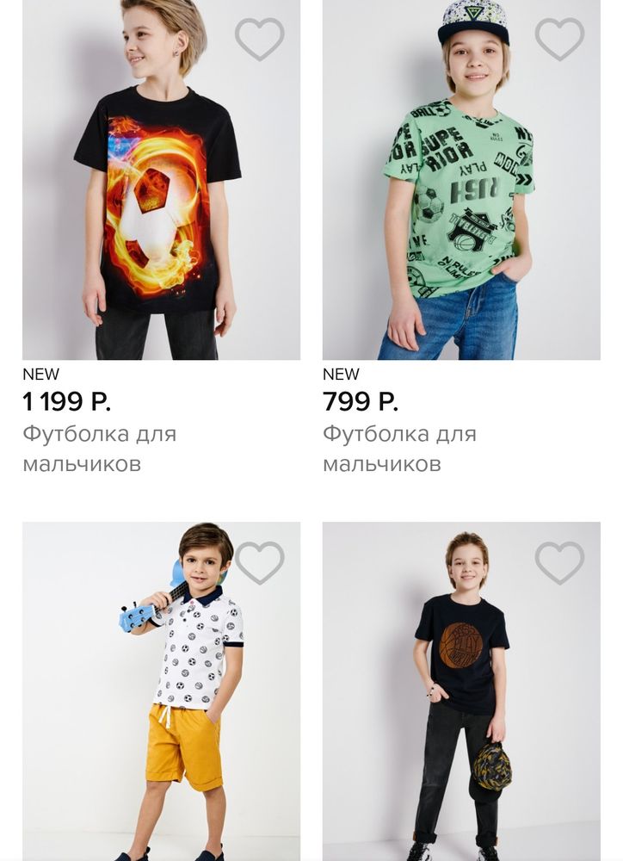Tap the heart on the green t-shirt
Image resolution: width=623 pixels, height=861 pixels.
tap(559, 39)
